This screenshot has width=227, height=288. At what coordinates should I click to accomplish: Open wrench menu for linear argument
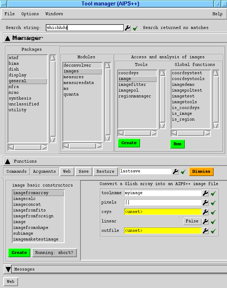point(205,221)
